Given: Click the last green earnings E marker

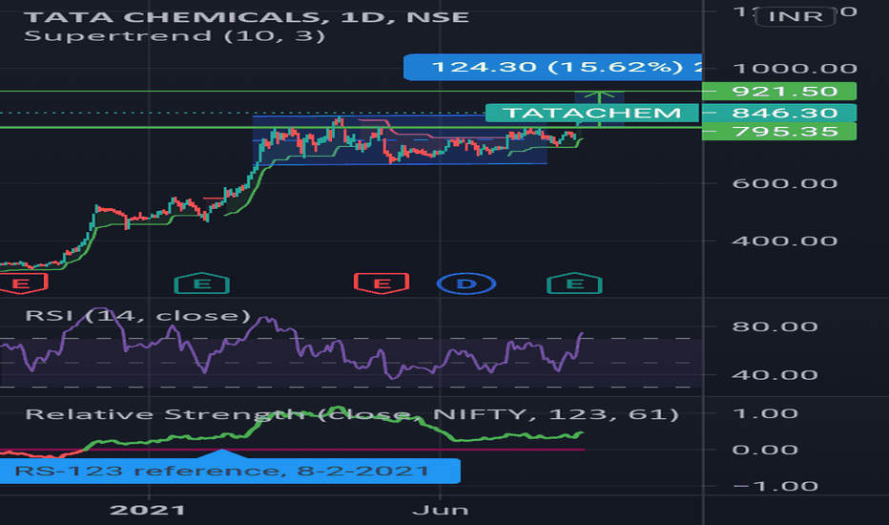Looking at the screenshot, I should tap(574, 283).
